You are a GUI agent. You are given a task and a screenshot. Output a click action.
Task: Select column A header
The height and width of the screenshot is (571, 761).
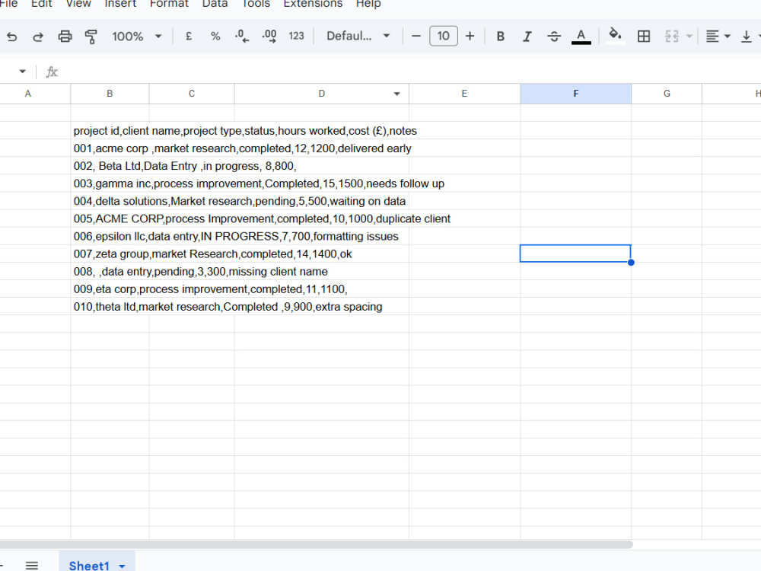click(28, 94)
